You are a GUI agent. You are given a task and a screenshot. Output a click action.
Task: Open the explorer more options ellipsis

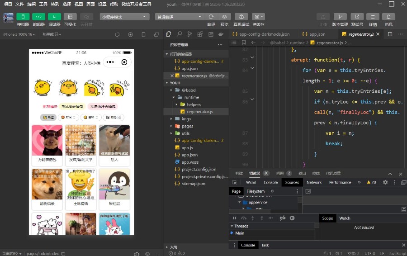[x=220, y=45]
